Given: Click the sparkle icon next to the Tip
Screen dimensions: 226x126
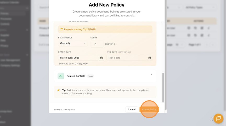Looking at the screenshot, I should pos(59,90).
